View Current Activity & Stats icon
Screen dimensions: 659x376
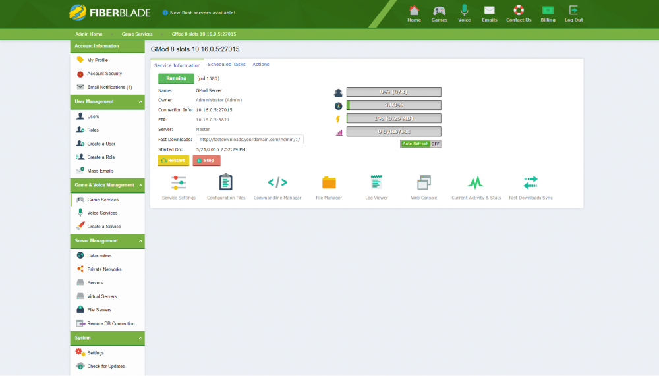tap(476, 182)
